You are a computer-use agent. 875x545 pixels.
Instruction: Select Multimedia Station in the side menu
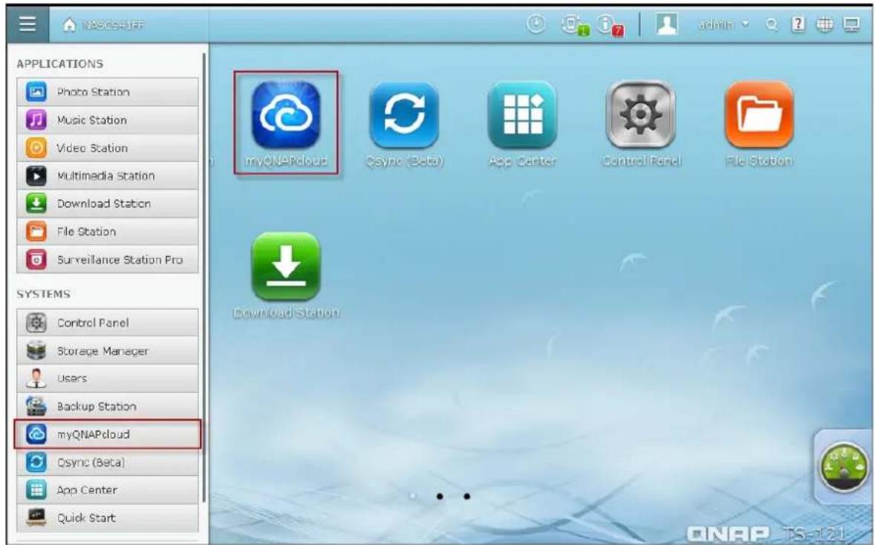point(108,176)
